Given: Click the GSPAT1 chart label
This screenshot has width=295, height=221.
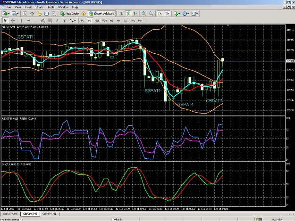Looking at the screenshot, I should [x=25, y=37].
